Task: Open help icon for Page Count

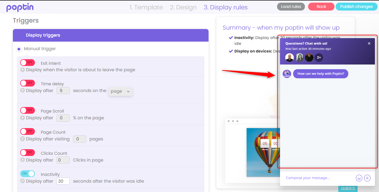Action: click(x=22, y=139)
